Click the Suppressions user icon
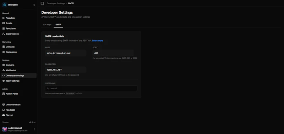Screen dimensions: 284x134 point(4,34)
